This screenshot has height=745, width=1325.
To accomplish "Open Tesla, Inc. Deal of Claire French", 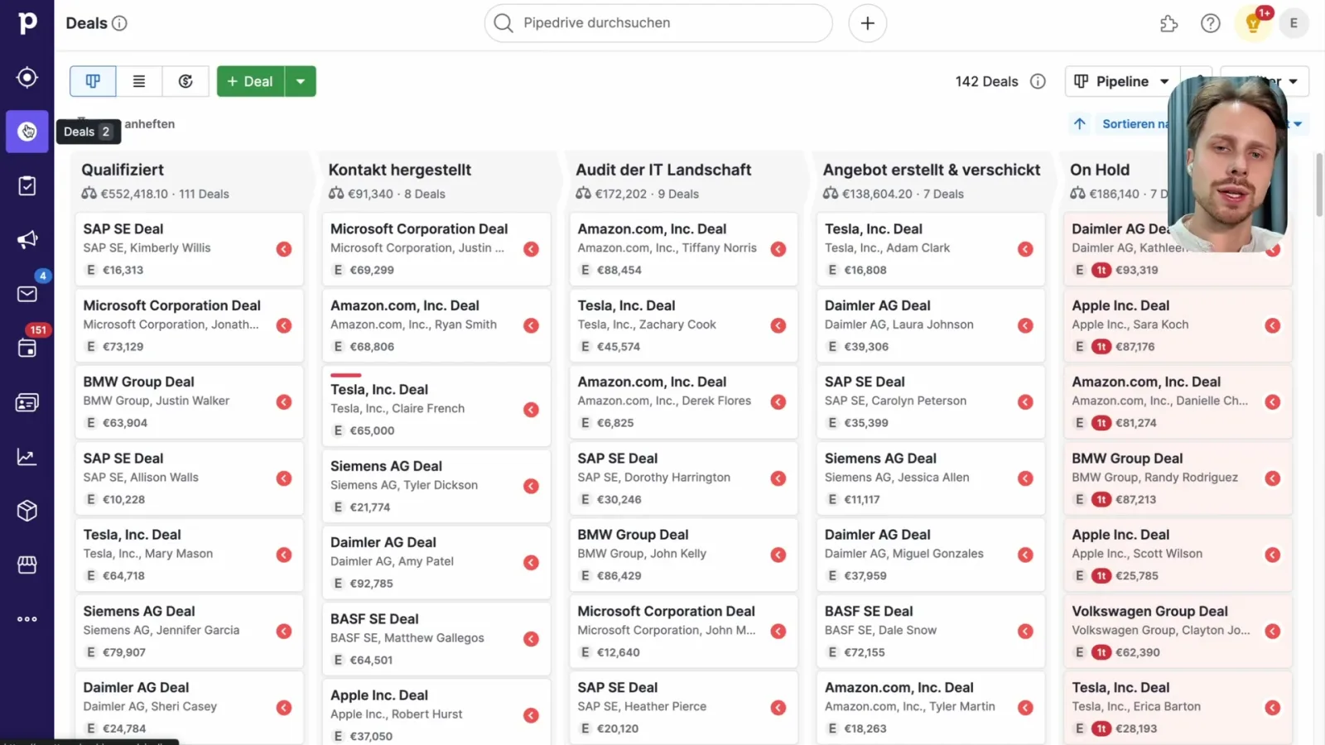I will [x=436, y=406].
